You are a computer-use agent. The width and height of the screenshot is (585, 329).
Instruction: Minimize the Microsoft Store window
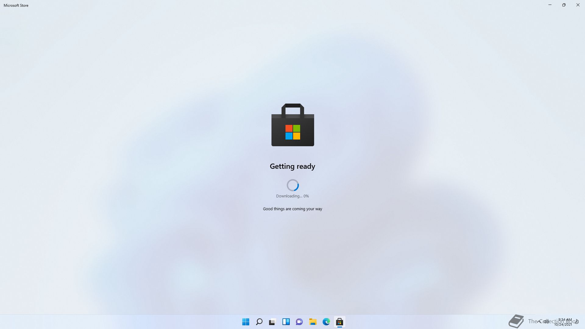[x=550, y=5]
